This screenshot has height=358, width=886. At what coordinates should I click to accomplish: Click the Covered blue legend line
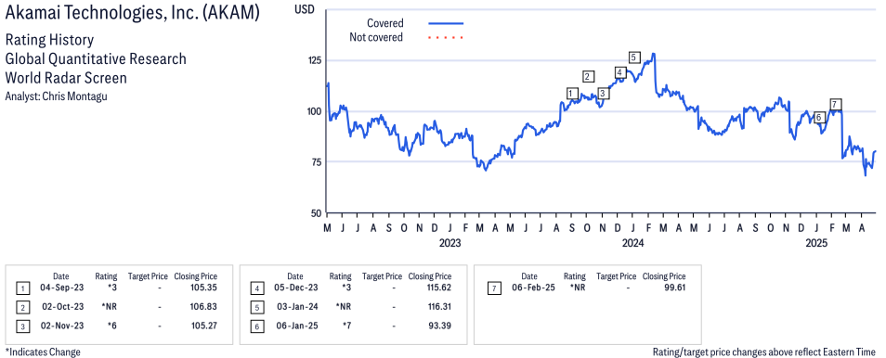tap(446, 24)
